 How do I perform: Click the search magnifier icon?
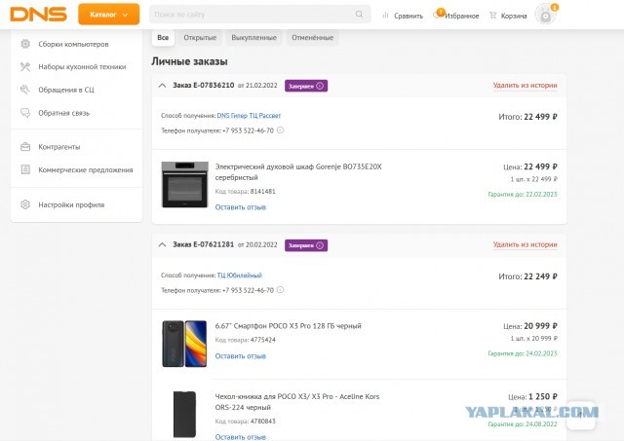click(x=359, y=15)
